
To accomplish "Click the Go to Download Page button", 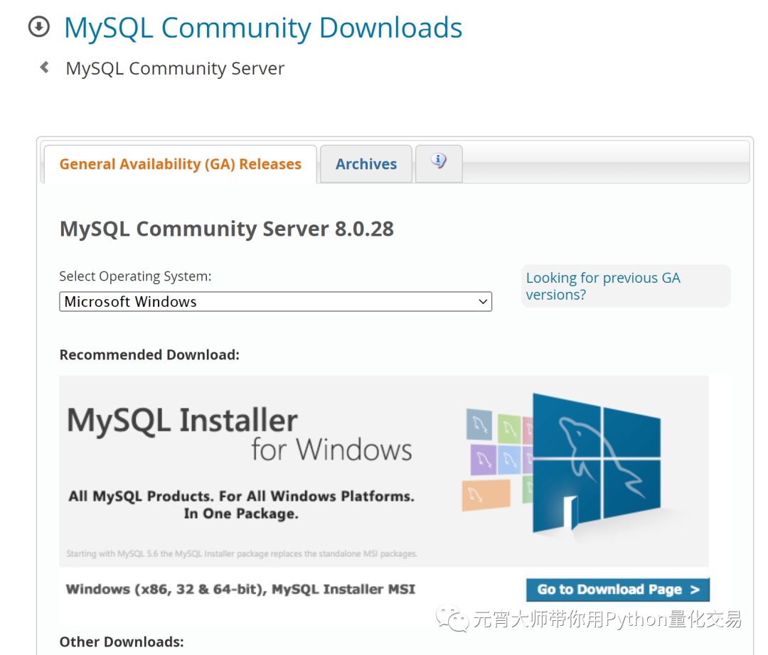I will pos(618,590).
